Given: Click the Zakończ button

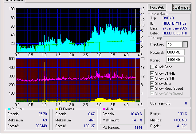Looking at the screenshot, I should pos(181,7).
